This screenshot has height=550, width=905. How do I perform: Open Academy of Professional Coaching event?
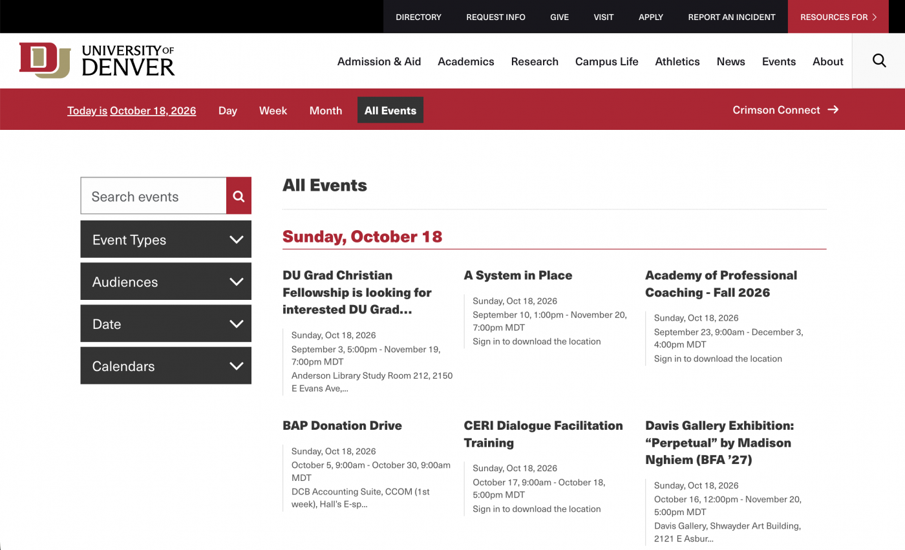[x=721, y=284]
